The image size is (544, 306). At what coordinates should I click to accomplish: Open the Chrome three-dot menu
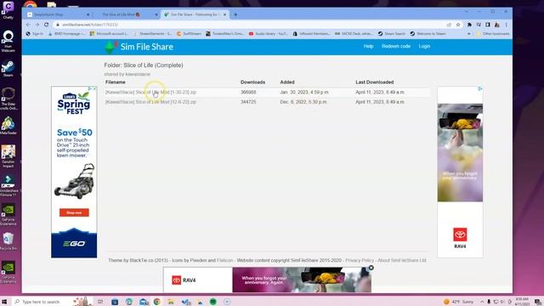coord(507,25)
